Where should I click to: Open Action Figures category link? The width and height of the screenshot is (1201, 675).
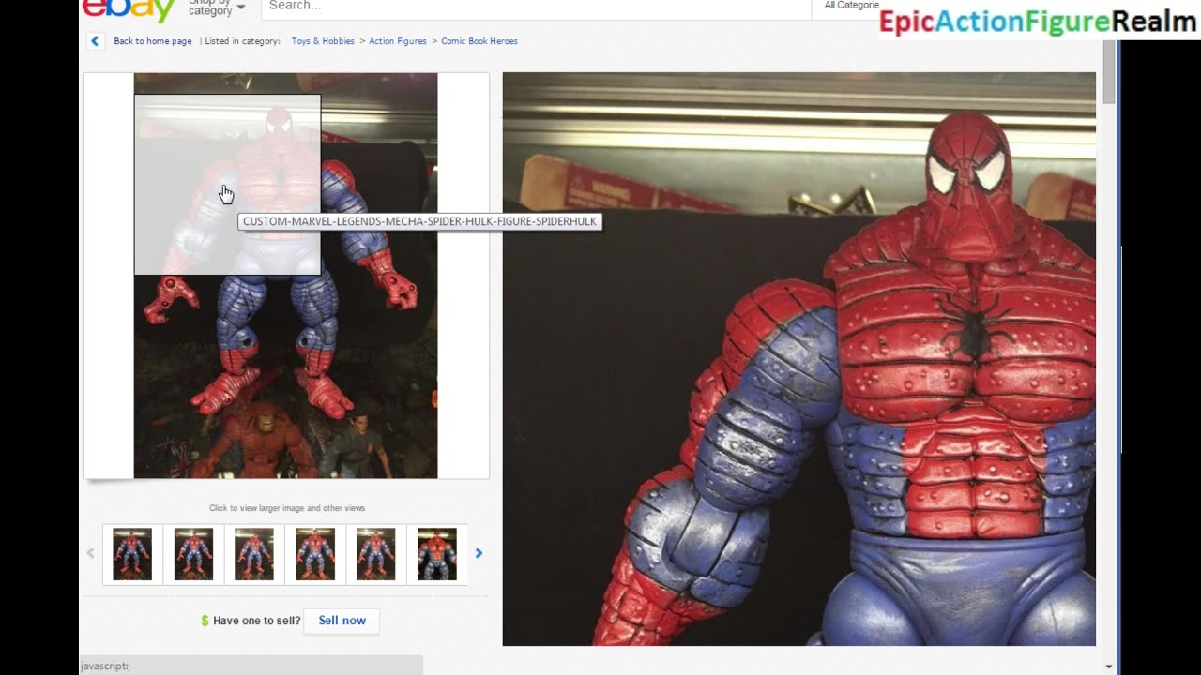pyautogui.click(x=398, y=41)
